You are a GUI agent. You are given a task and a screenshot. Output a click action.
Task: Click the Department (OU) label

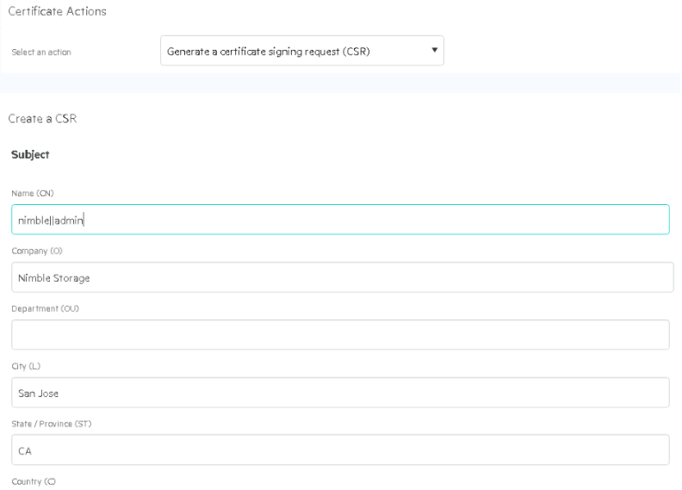46,308
